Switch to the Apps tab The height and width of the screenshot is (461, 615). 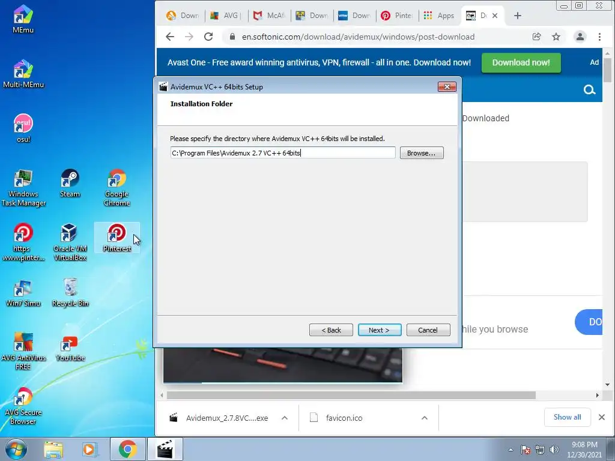pyautogui.click(x=439, y=16)
